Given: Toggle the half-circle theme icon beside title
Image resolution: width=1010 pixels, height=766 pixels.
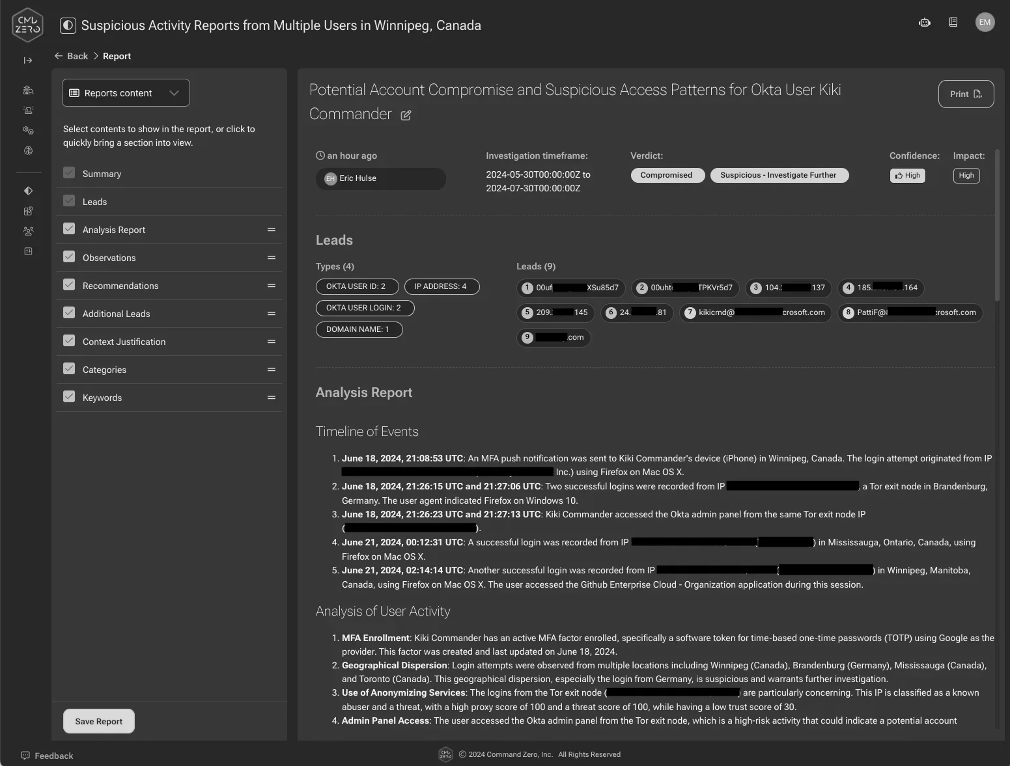Looking at the screenshot, I should (x=68, y=25).
